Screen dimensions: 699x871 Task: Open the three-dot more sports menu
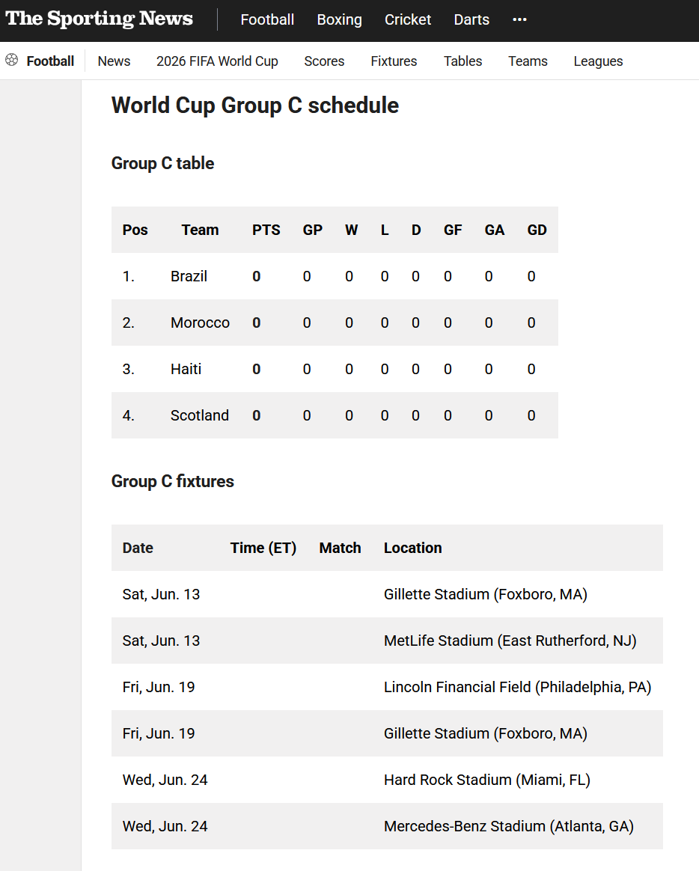point(519,20)
